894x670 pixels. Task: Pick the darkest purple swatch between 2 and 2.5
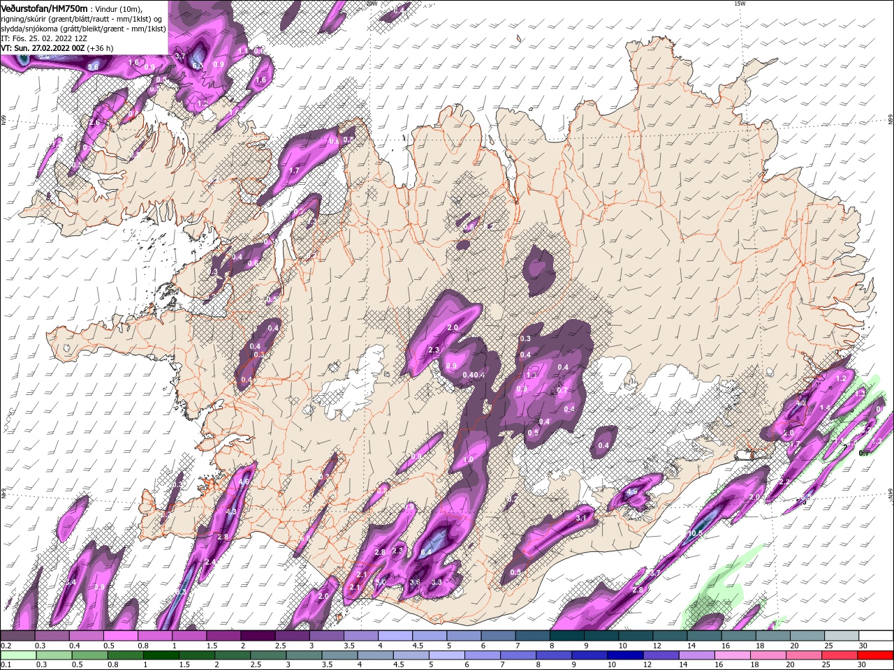pos(257,636)
